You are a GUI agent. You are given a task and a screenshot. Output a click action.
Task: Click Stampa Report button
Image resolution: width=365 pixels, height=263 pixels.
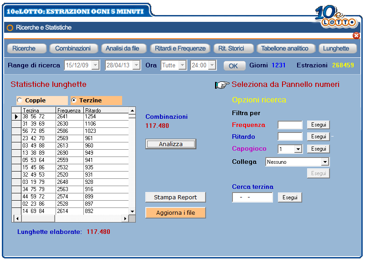[175, 197]
